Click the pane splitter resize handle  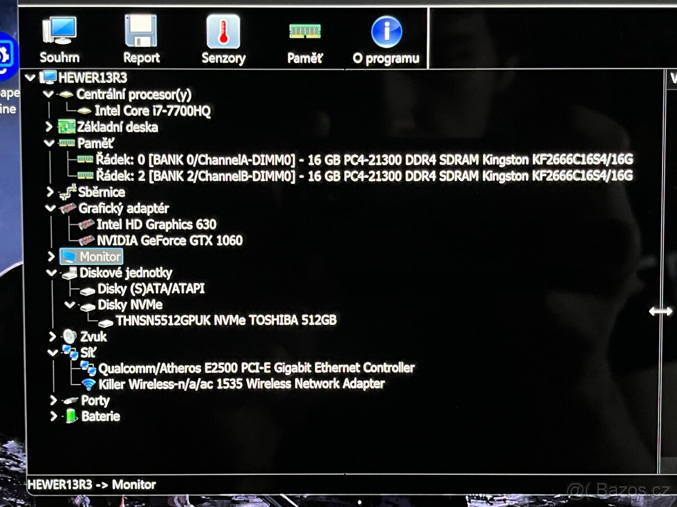point(660,311)
